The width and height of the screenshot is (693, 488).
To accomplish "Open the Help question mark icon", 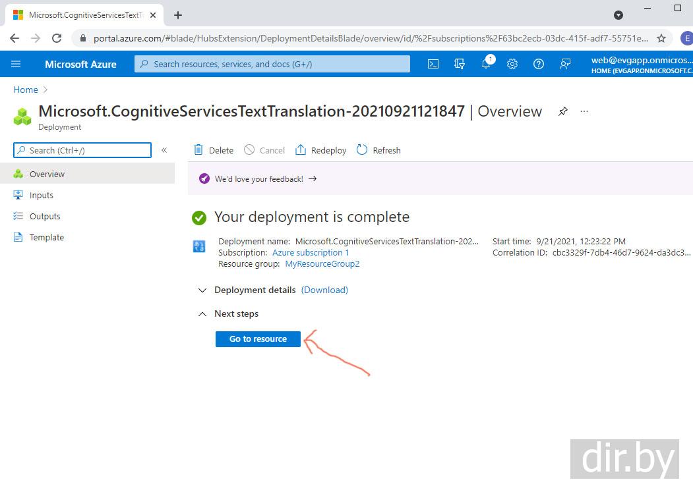I will 539,64.
